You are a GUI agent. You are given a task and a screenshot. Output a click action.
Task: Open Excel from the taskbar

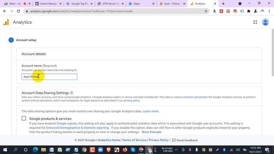click(x=60, y=150)
